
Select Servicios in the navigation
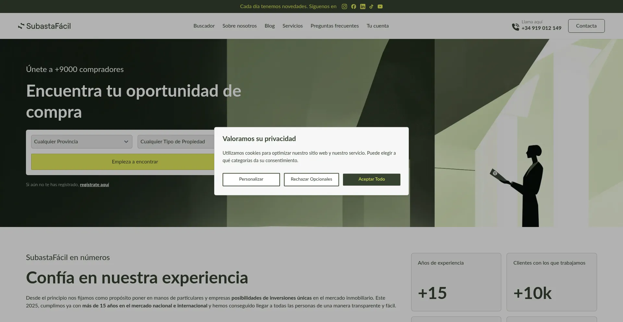292,26
